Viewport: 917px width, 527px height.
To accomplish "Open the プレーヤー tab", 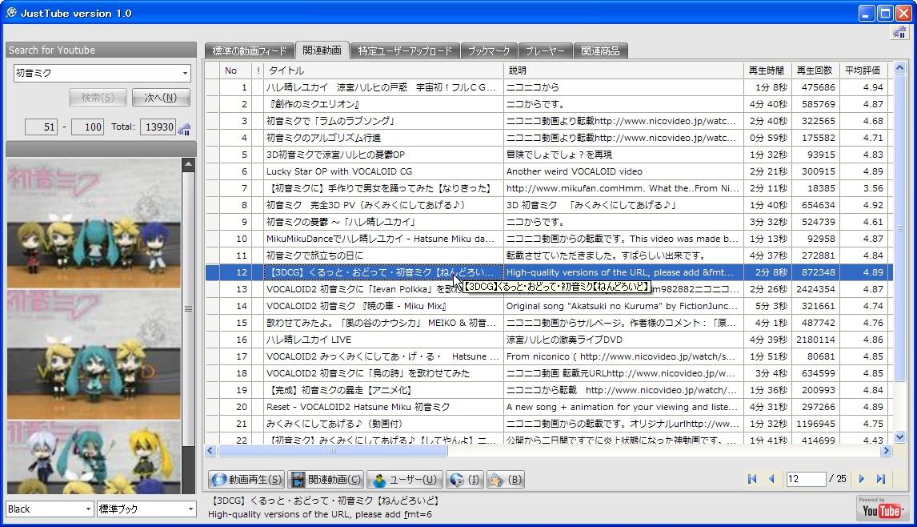I will (545, 51).
